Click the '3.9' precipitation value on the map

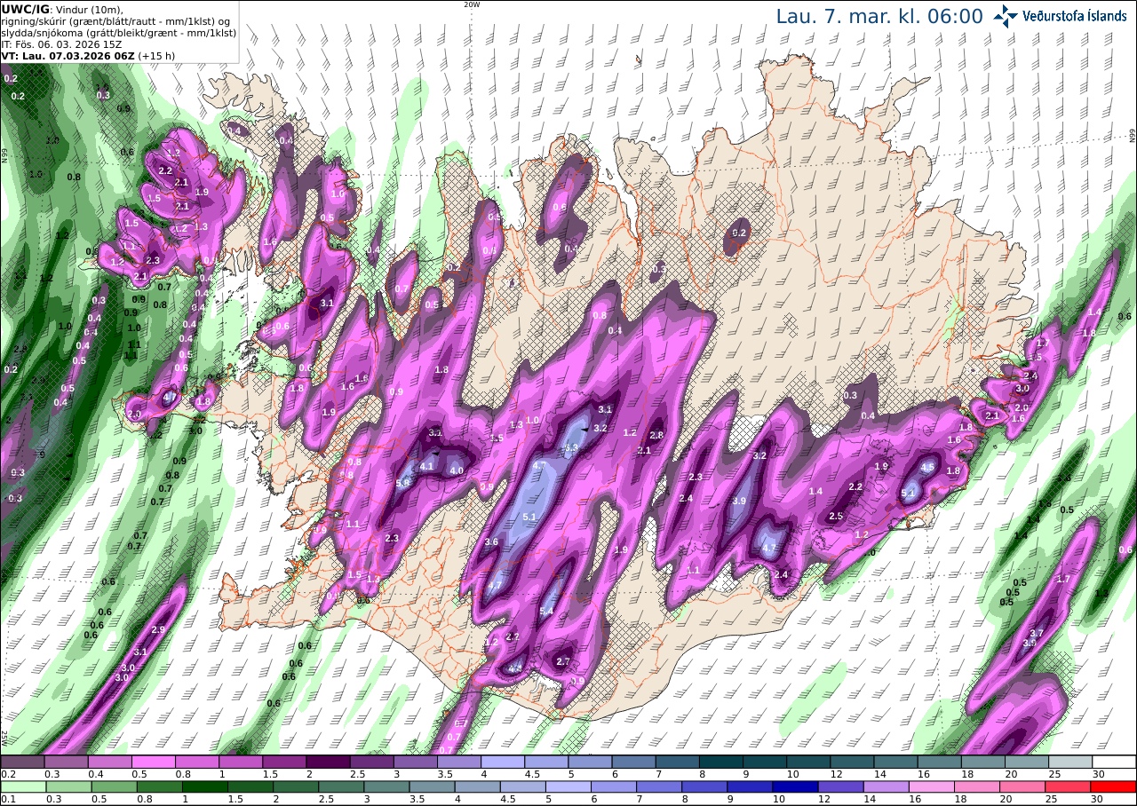(x=739, y=501)
